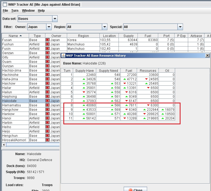Open the Window menu

[28, 11]
